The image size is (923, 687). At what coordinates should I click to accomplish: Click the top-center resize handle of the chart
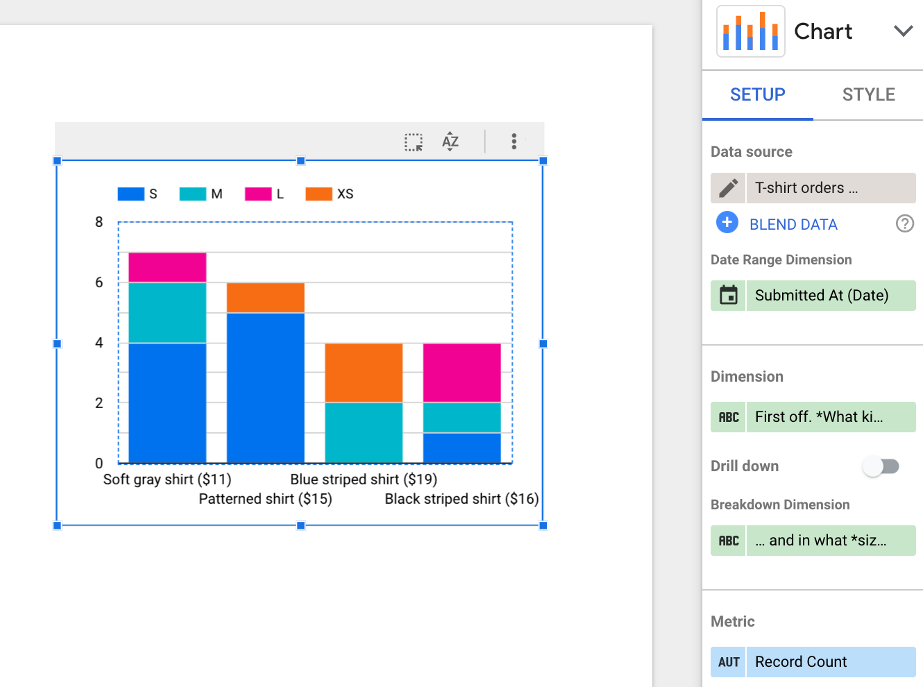point(300,161)
